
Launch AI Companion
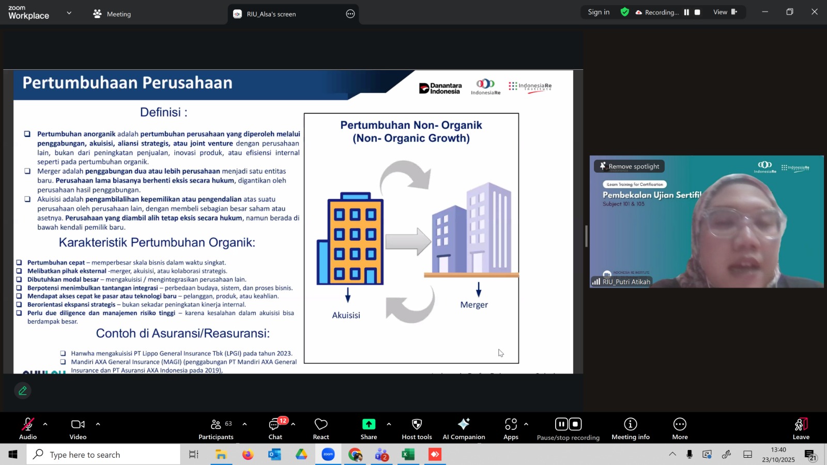[x=464, y=428]
